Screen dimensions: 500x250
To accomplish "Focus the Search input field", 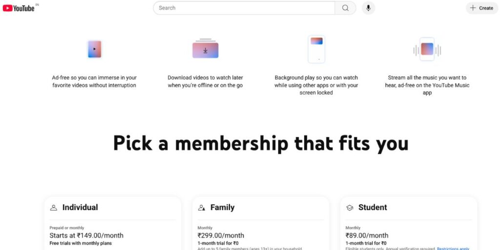I will point(244,8).
